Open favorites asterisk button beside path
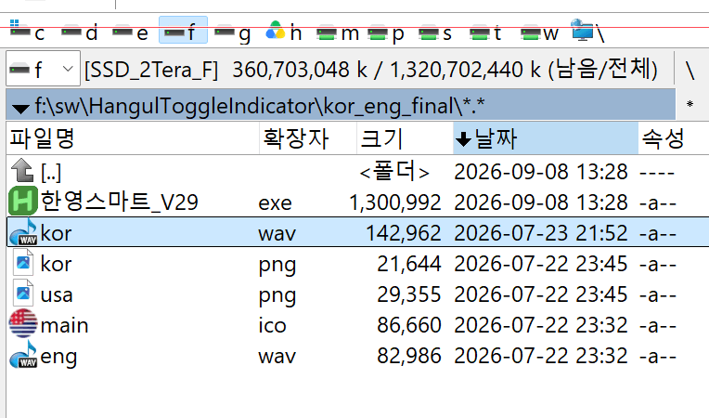Image resolution: width=709 pixels, height=418 pixels. [690, 105]
